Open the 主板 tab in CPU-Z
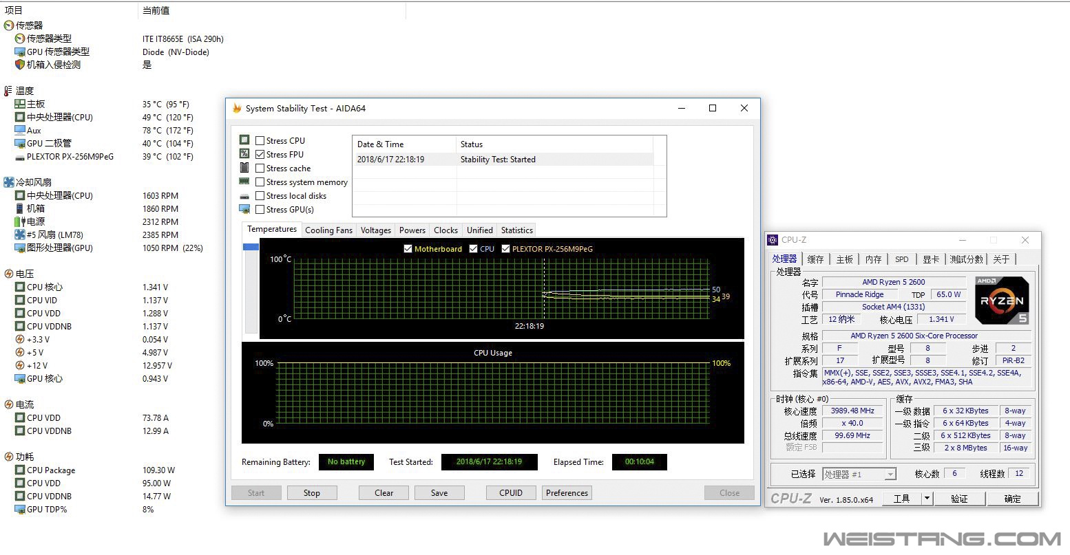The image size is (1070, 555). (x=845, y=259)
